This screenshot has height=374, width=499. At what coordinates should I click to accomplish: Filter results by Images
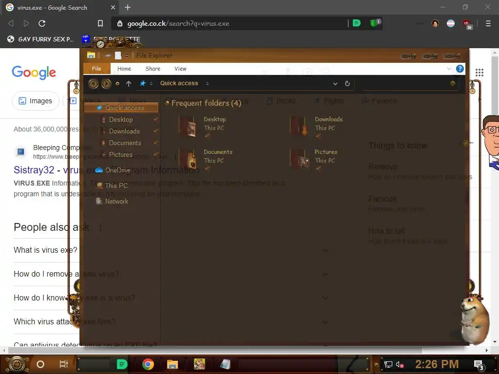point(35,101)
